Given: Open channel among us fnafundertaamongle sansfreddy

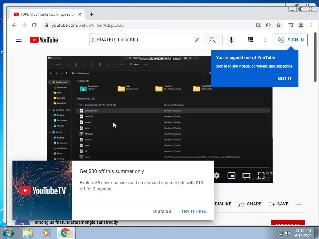Looking at the screenshot, I should pos(76,222).
